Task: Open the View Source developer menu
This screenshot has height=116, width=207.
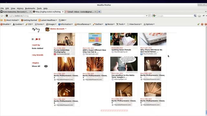Action: (135, 24)
